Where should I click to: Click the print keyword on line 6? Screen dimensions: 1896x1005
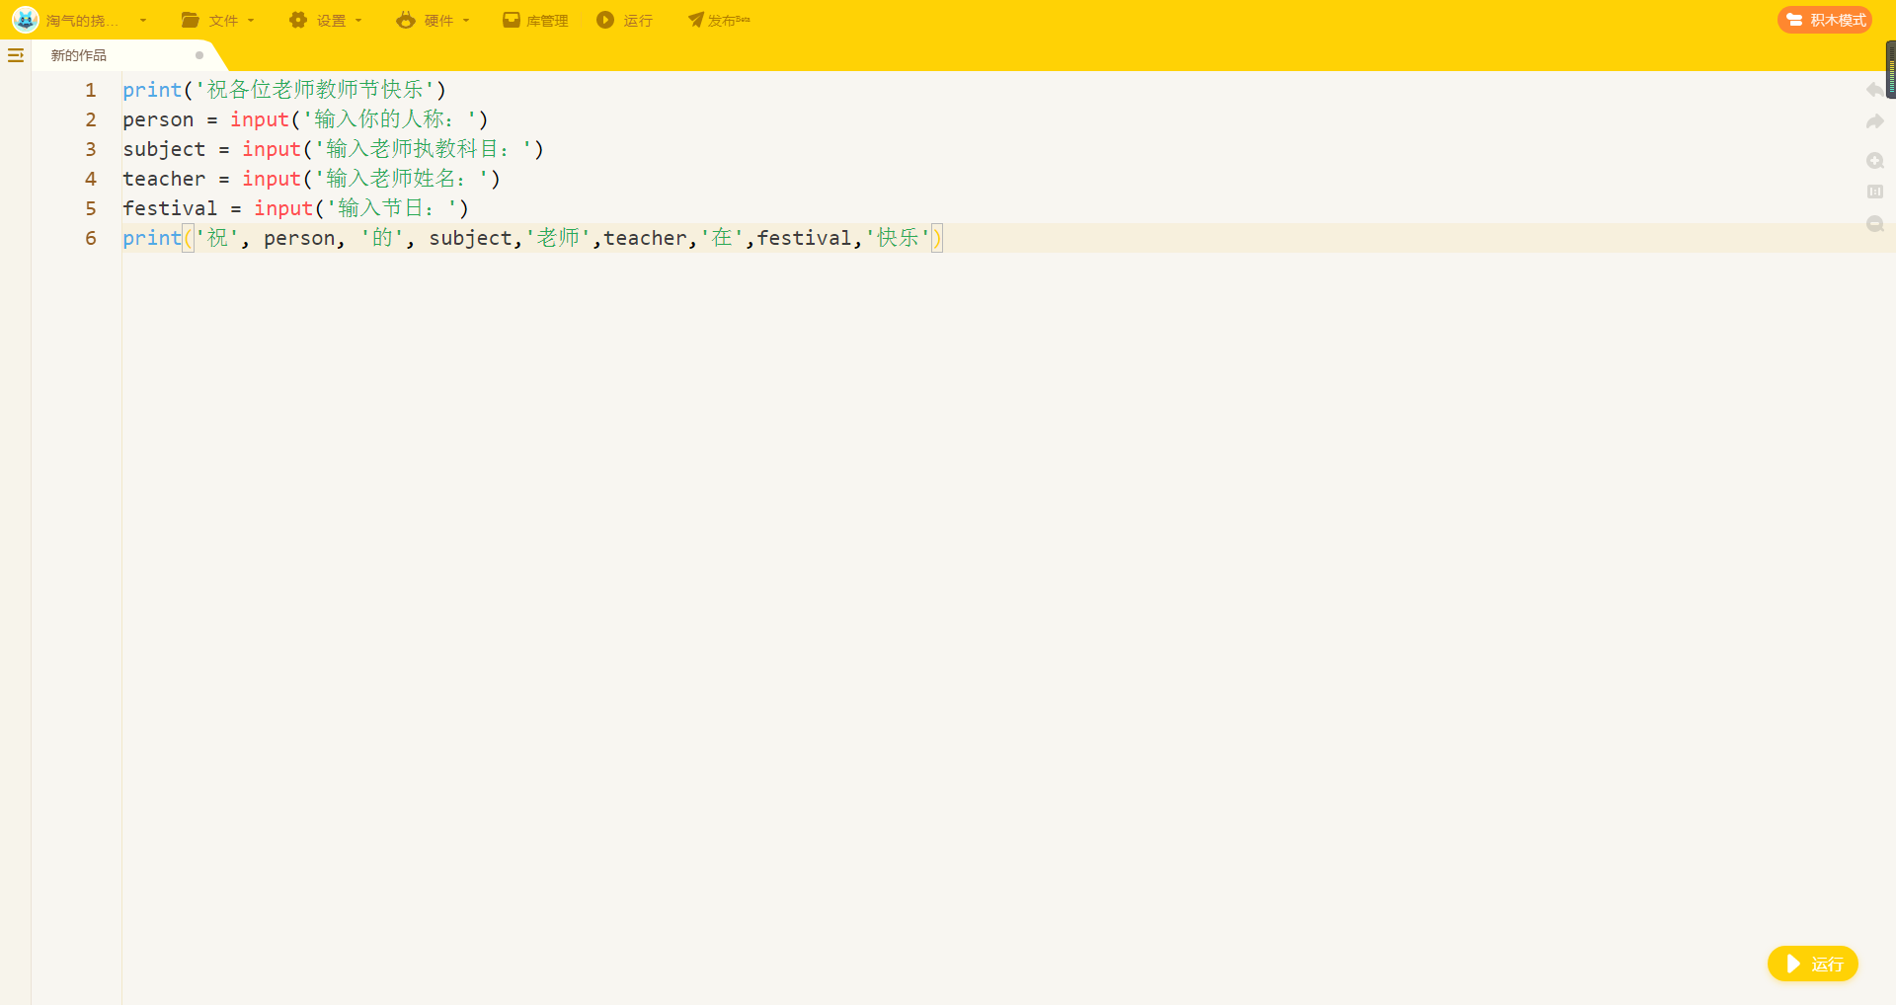pos(152,238)
